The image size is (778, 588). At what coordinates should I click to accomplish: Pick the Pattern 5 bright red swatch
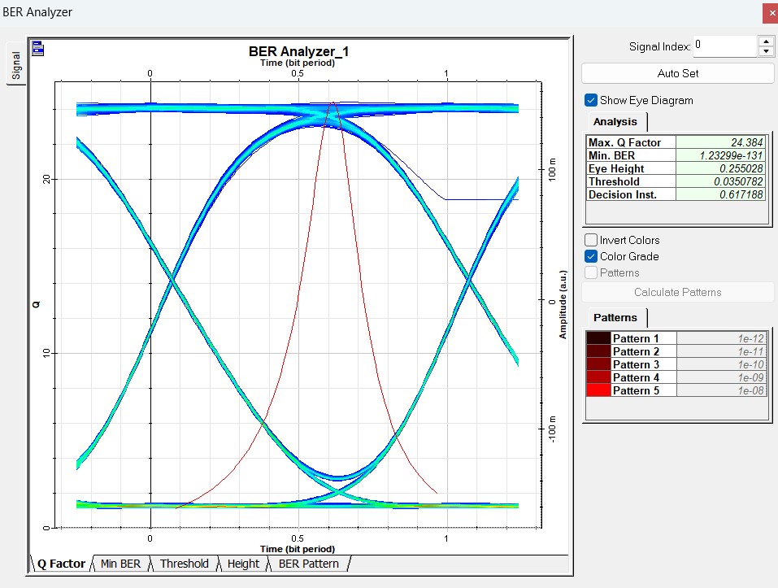click(598, 390)
